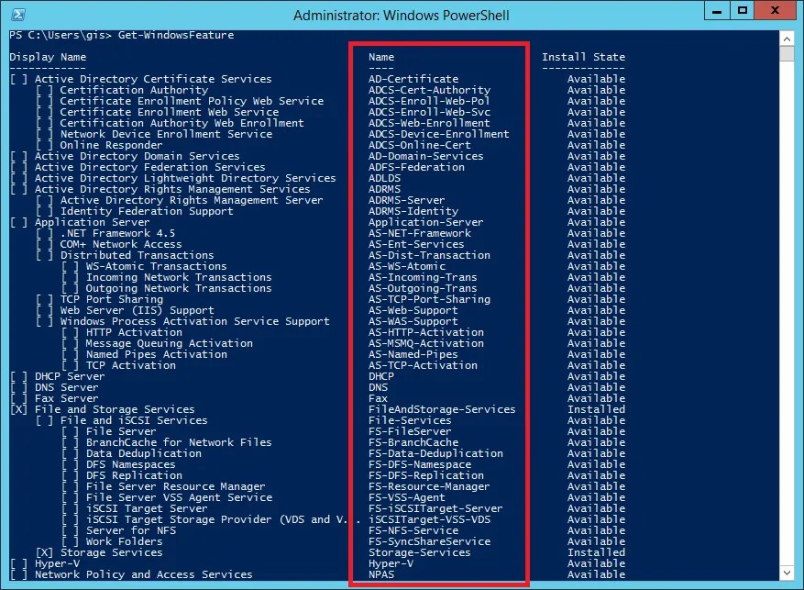Click 'ADCS-Device-Enrollment' feature name
The image size is (804, 590).
pos(439,134)
